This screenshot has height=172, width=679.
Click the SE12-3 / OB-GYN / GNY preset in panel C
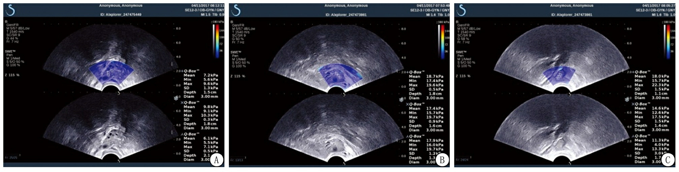point(655,10)
